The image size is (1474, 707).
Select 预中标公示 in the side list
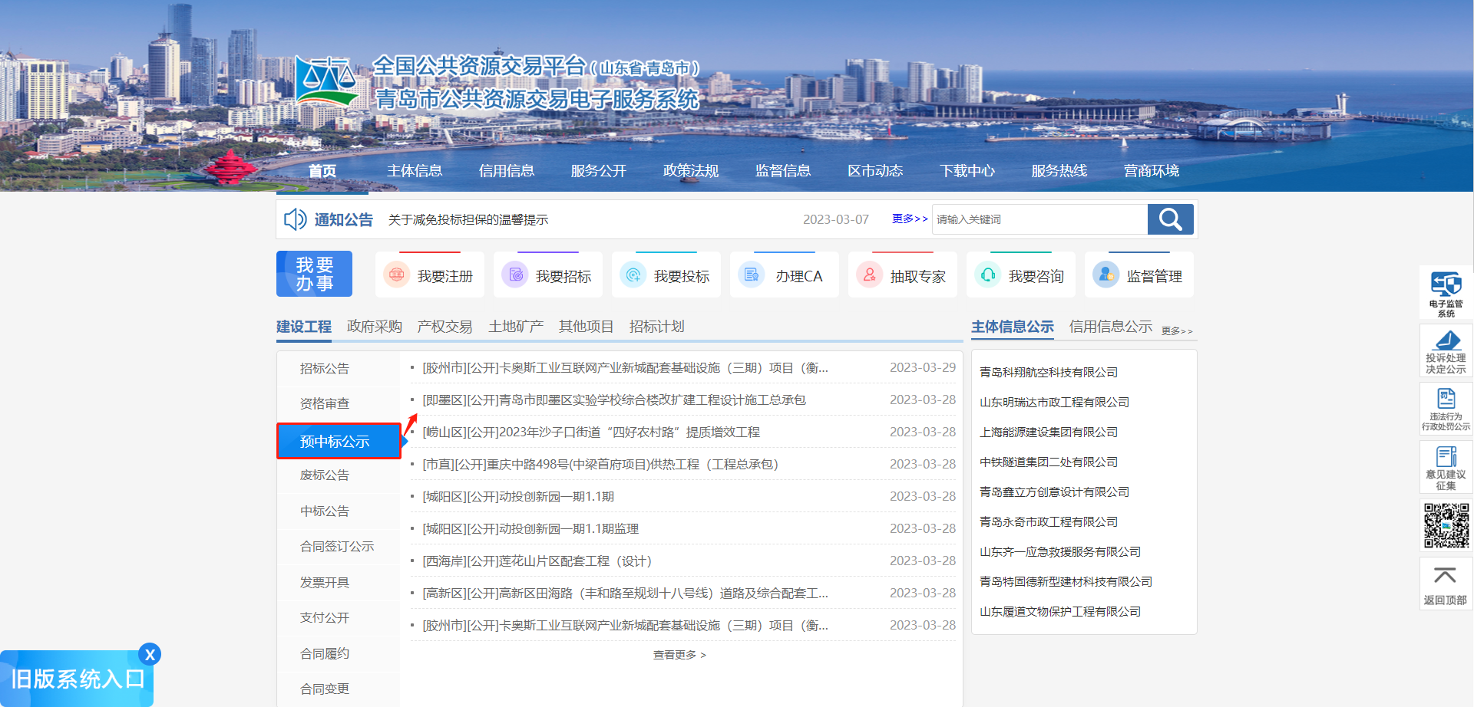click(x=339, y=441)
